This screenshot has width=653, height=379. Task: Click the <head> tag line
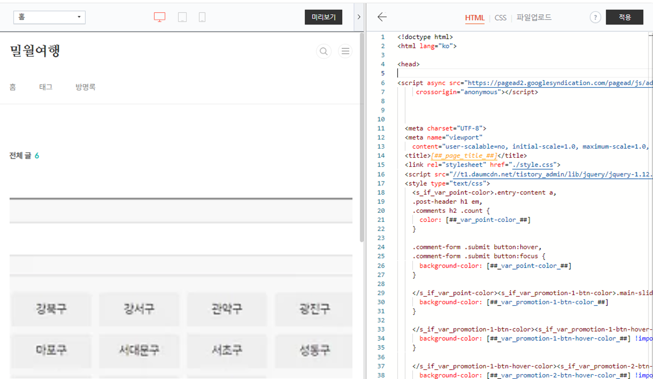409,64
